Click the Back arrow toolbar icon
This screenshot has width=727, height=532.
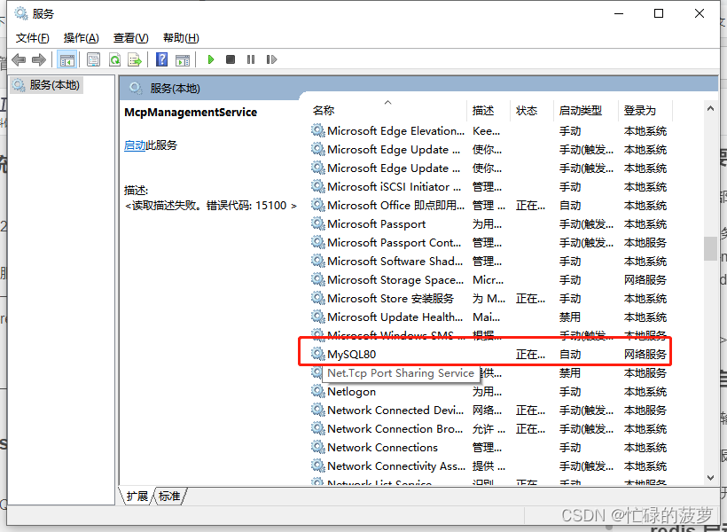pyautogui.click(x=19, y=59)
